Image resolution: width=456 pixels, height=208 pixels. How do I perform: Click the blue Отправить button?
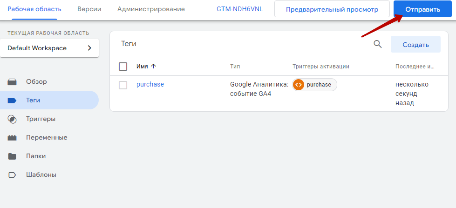pyautogui.click(x=422, y=9)
